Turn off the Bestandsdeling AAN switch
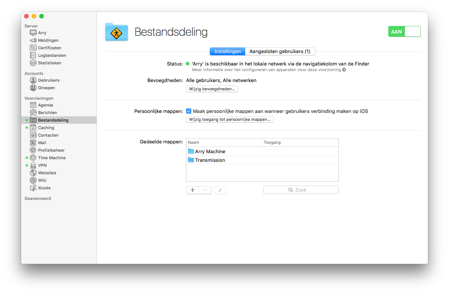This screenshot has width=449, height=294. 404,32
